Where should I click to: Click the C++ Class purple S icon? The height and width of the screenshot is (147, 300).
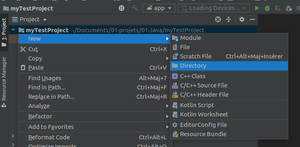point(175,76)
